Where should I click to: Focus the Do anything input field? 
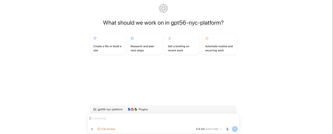coord(163,119)
